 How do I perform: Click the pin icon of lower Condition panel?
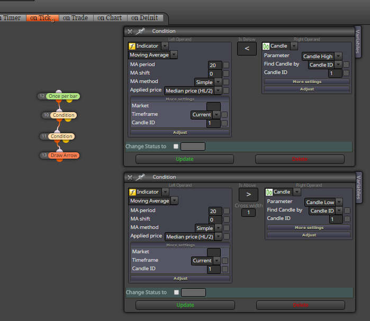click(x=140, y=177)
